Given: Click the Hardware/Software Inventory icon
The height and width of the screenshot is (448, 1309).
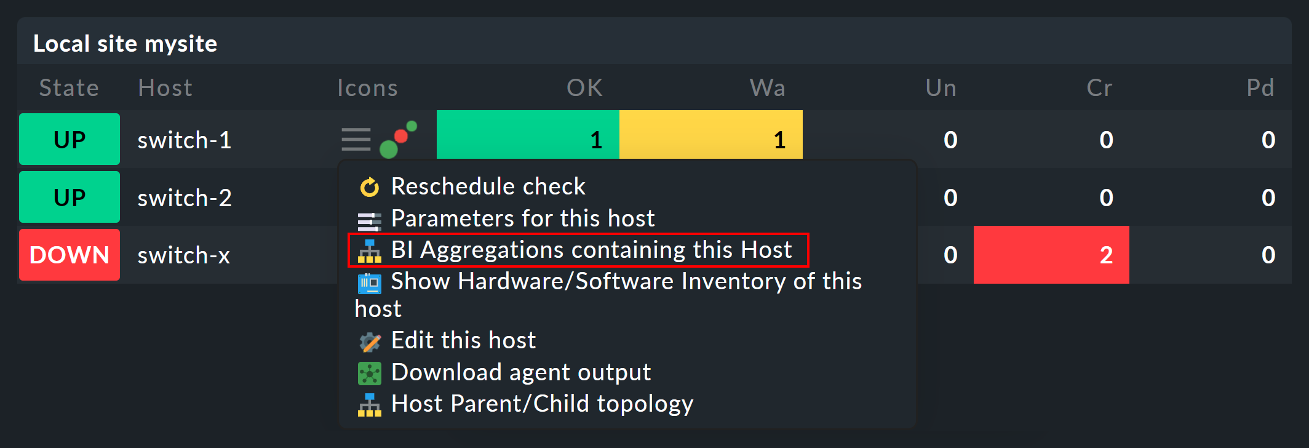Looking at the screenshot, I should (x=370, y=282).
